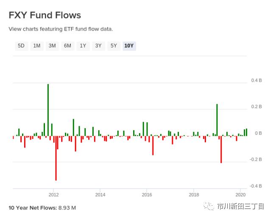This screenshot has height=218, width=273.
Task: Click the 10 Year Net Flows text
Action: pyautogui.click(x=42, y=208)
